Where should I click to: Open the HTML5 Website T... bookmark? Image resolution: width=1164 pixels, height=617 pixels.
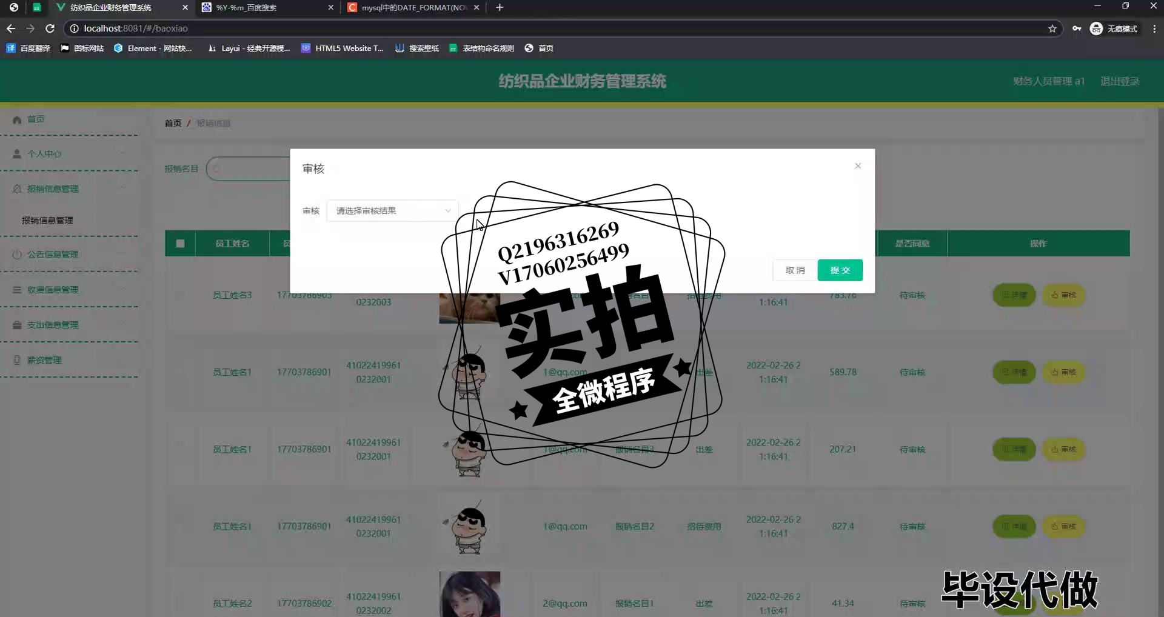pos(343,48)
